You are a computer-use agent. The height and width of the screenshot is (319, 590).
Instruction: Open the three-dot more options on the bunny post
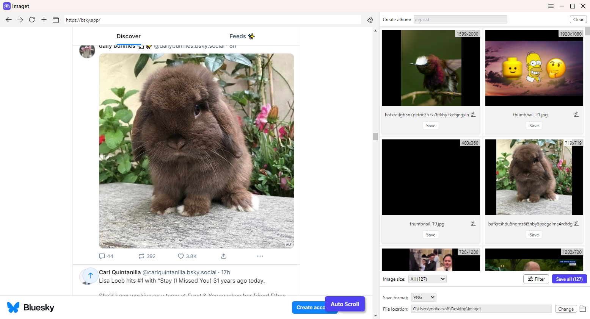[260, 256]
